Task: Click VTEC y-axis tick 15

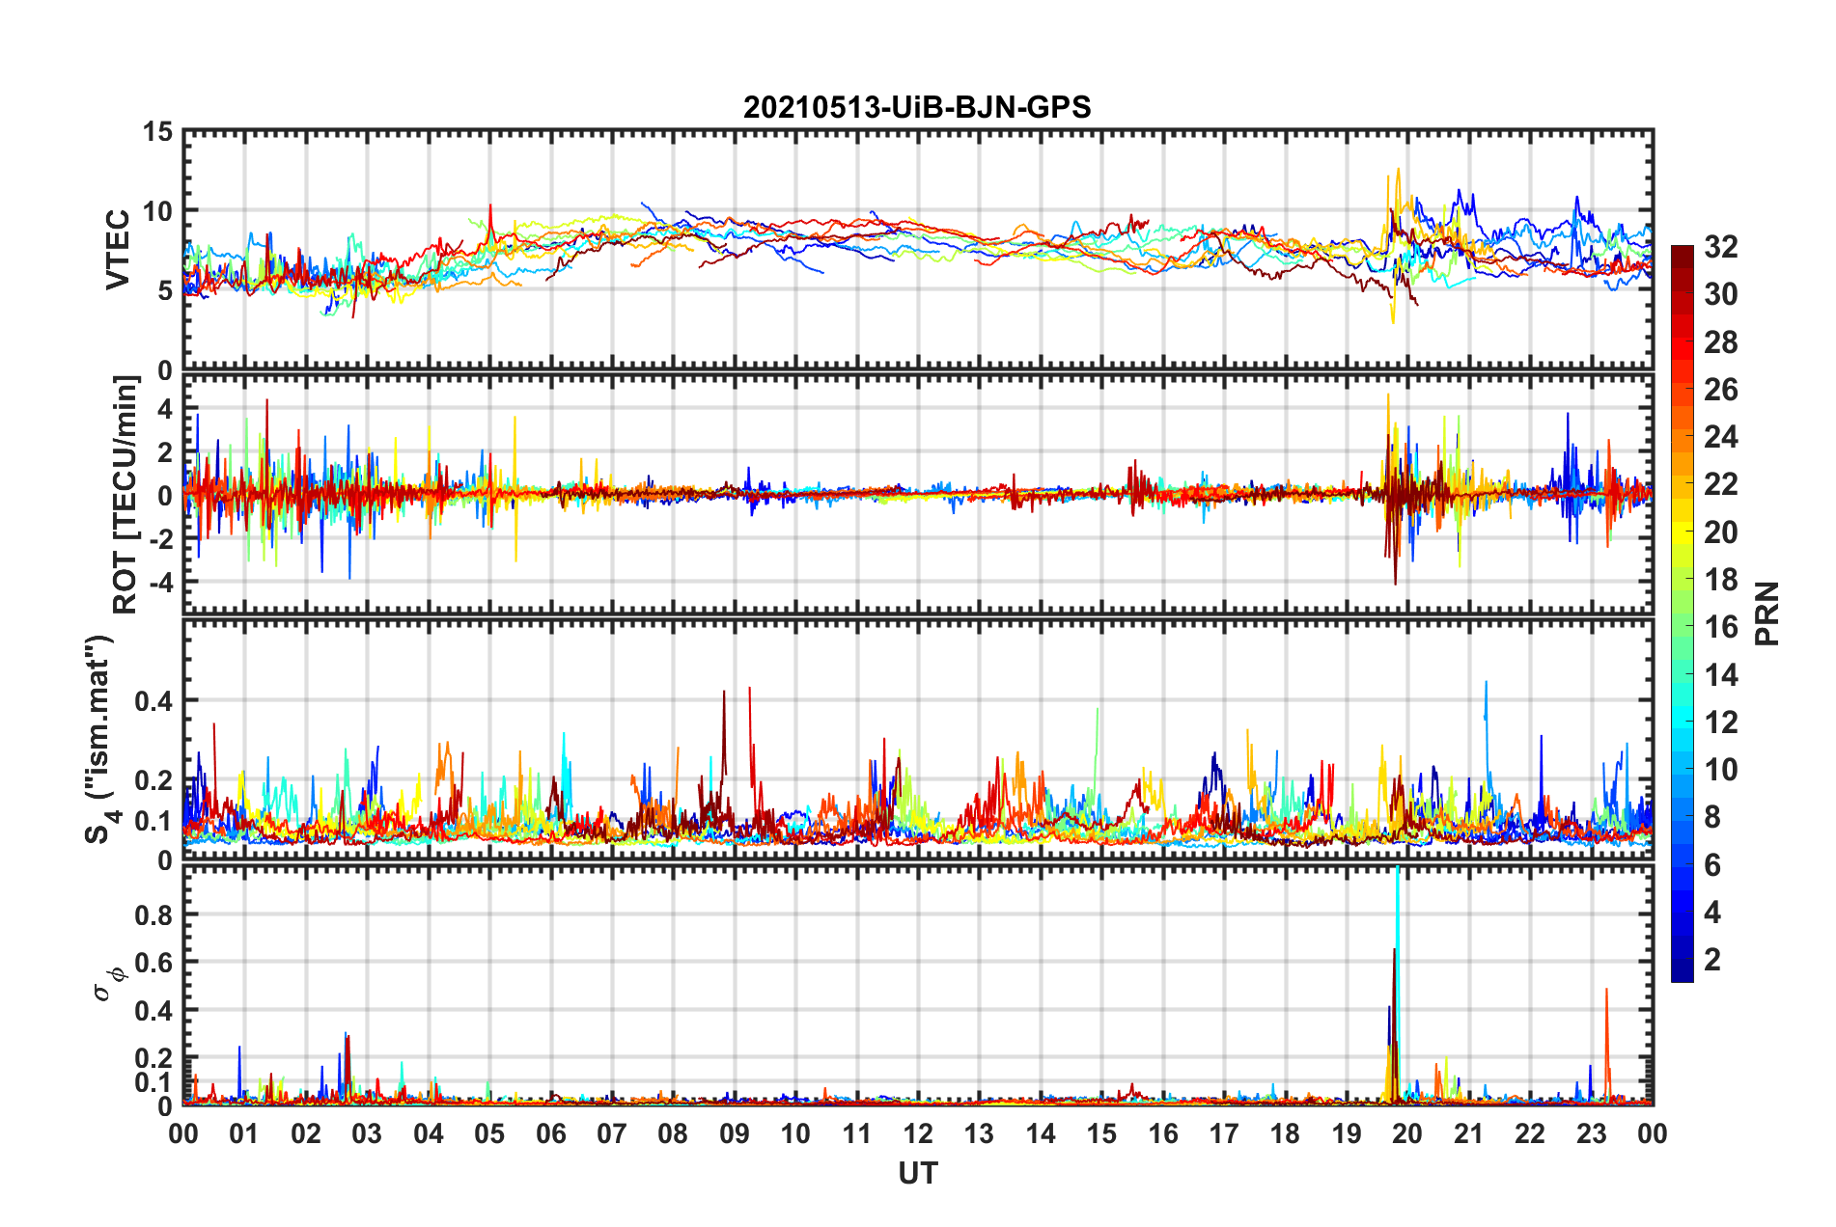Action: tap(157, 132)
